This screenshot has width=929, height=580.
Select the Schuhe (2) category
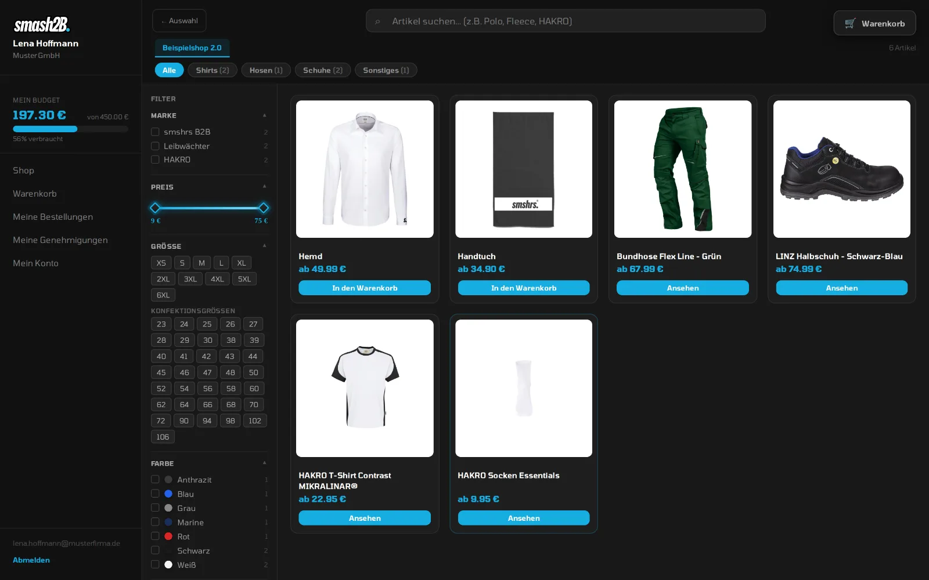(323, 70)
